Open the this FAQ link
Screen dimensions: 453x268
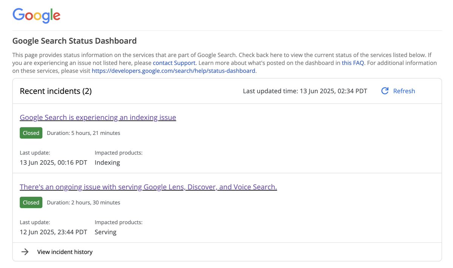(x=353, y=63)
